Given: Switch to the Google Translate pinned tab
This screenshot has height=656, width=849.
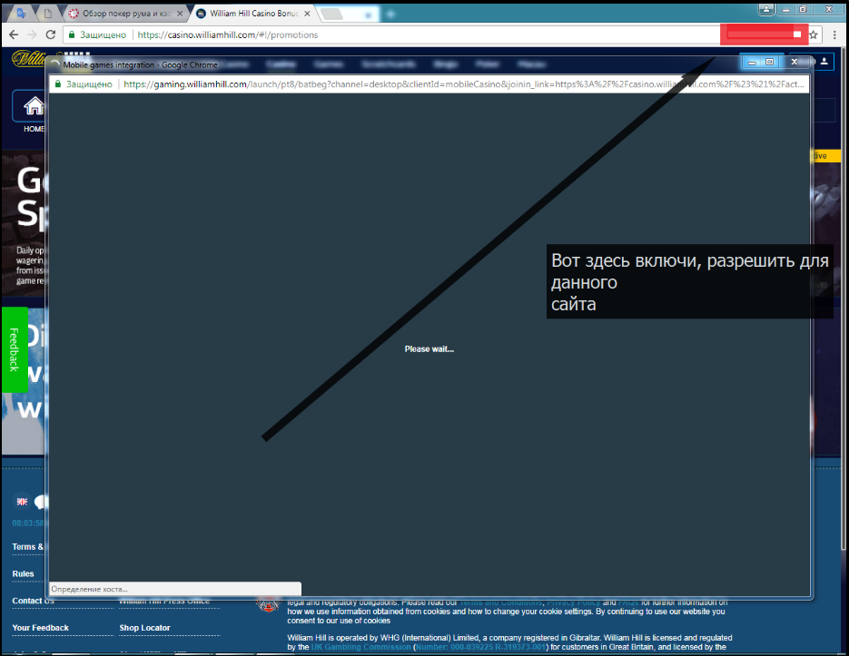Looking at the screenshot, I should point(22,14).
